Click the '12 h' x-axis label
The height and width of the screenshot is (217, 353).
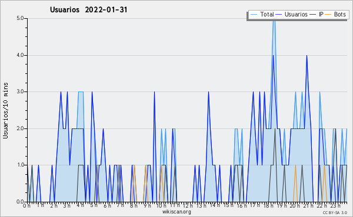pyautogui.click(x=188, y=206)
